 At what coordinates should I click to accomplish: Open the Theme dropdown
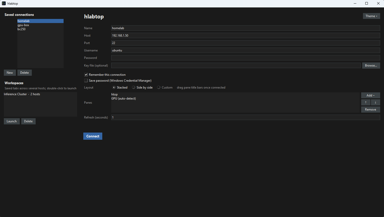pyautogui.click(x=371, y=16)
